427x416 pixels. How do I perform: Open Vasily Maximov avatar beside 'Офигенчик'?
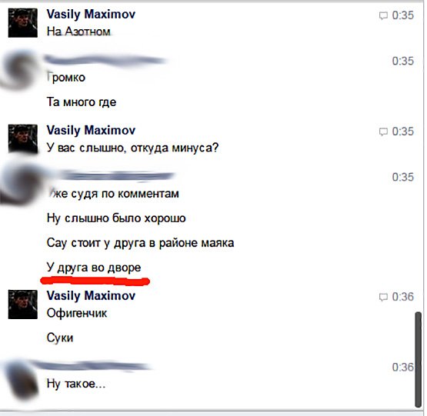[x=23, y=305]
